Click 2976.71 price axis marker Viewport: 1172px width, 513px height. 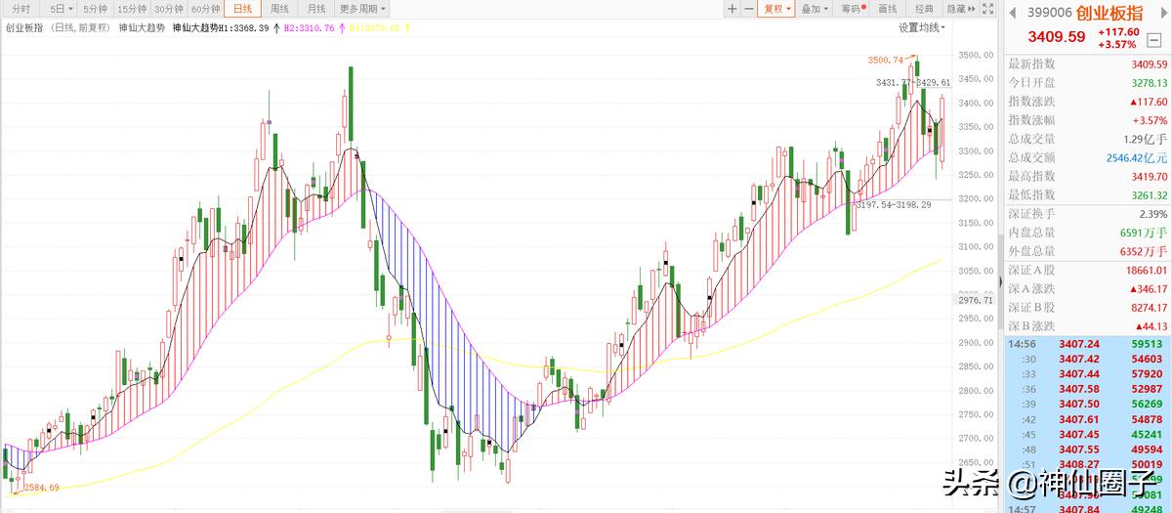(x=974, y=301)
